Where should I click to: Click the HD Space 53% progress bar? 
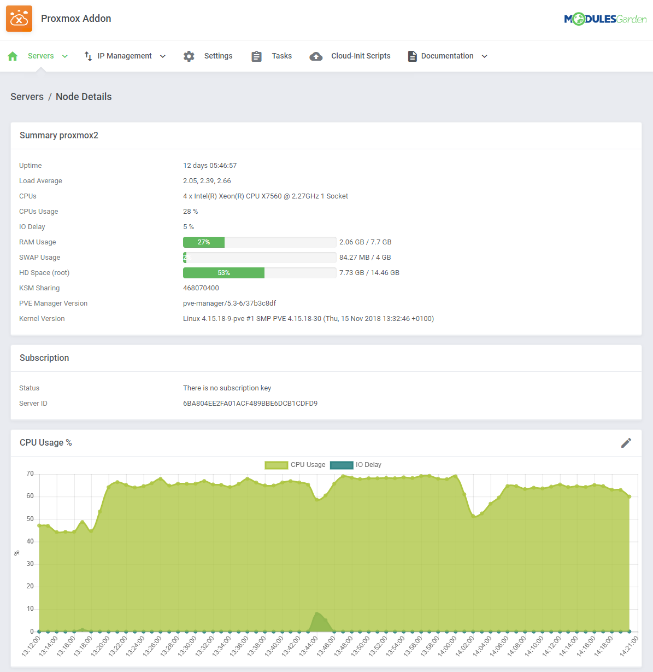(x=260, y=273)
